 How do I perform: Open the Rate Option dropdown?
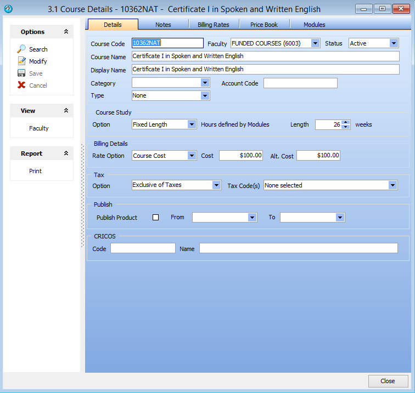(x=192, y=156)
